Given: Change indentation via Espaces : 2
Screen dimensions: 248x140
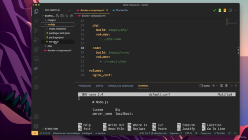Looking at the screenshot, I should 176,133.
